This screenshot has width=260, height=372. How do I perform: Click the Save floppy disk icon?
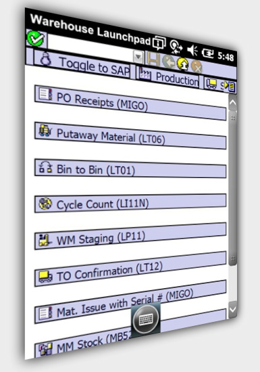(153, 59)
